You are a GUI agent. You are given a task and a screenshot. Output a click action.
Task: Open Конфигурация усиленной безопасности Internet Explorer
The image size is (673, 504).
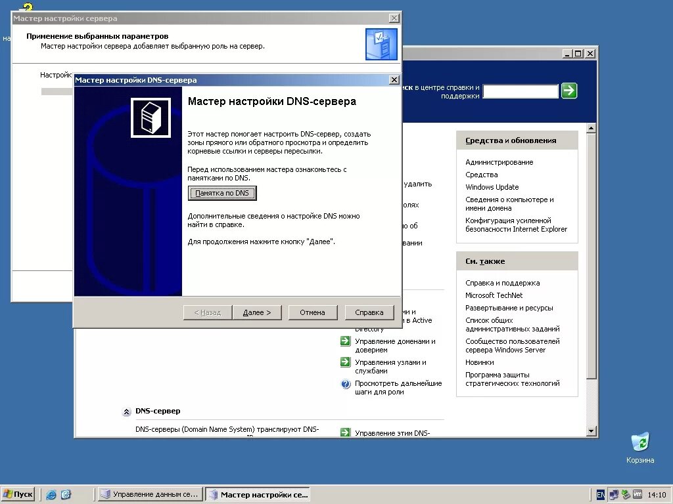click(x=517, y=224)
